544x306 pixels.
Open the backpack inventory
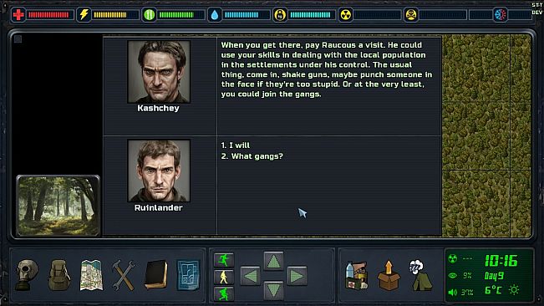(x=59, y=275)
